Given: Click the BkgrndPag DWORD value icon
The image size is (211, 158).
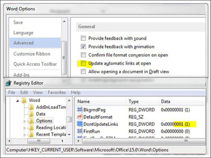Looking at the screenshot, I should pyautogui.click(x=79, y=110).
